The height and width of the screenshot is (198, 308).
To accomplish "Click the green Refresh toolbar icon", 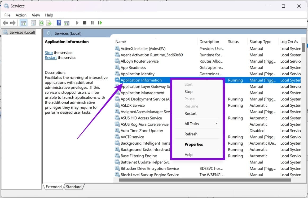I will [x=41, y=23].
